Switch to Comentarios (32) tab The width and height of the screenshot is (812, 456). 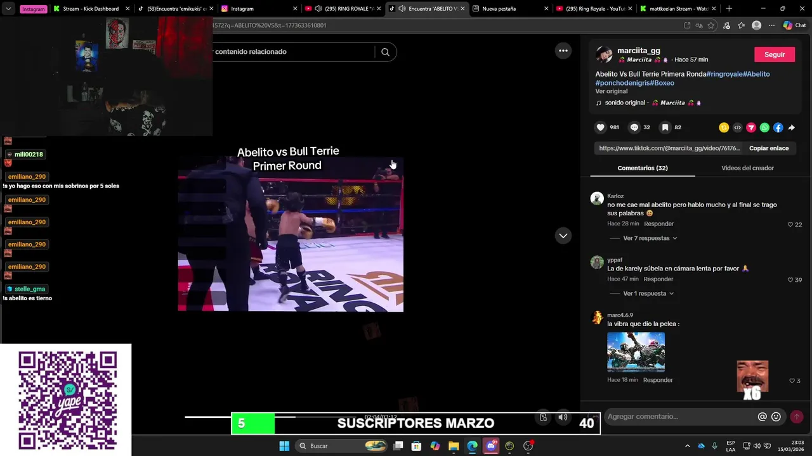(x=643, y=168)
